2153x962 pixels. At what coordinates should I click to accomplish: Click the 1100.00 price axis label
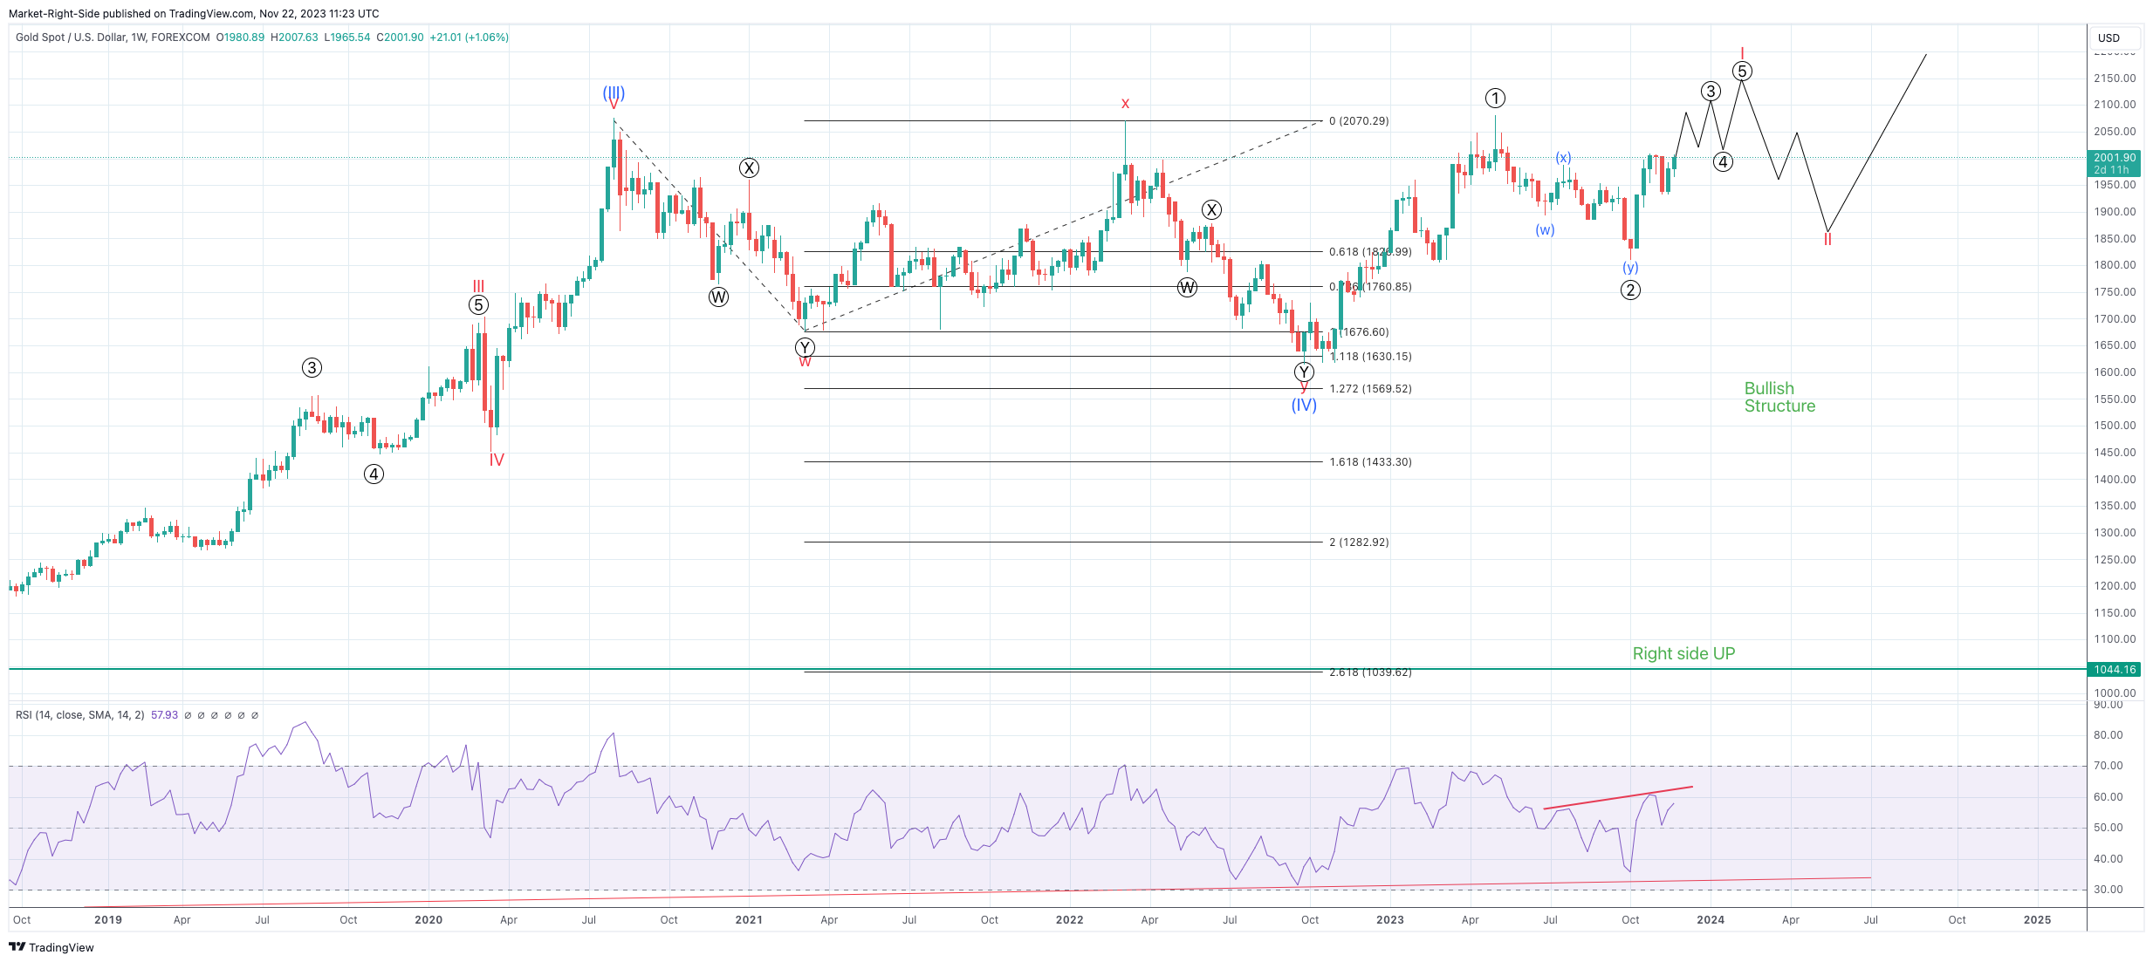coord(2115,639)
